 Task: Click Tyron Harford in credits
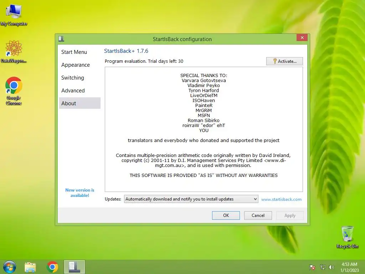[x=204, y=90]
